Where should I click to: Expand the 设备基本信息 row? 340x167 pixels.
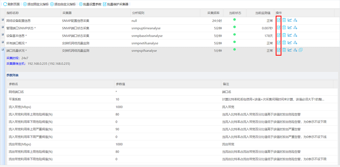[x=3, y=35]
